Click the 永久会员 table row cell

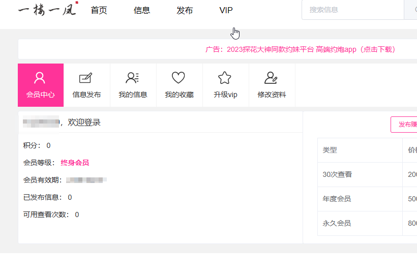pos(360,223)
